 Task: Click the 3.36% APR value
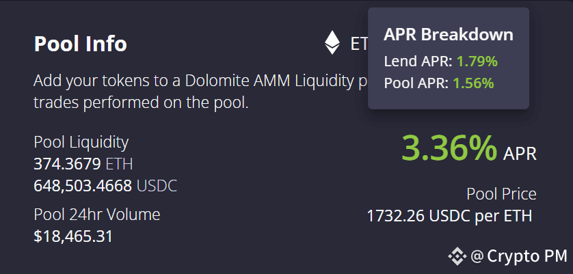point(449,148)
